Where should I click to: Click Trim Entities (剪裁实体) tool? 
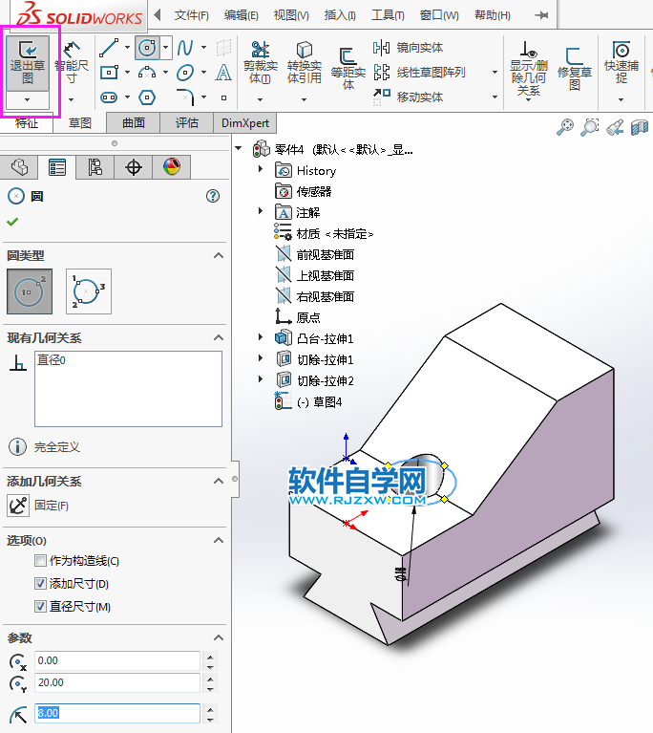click(261, 63)
